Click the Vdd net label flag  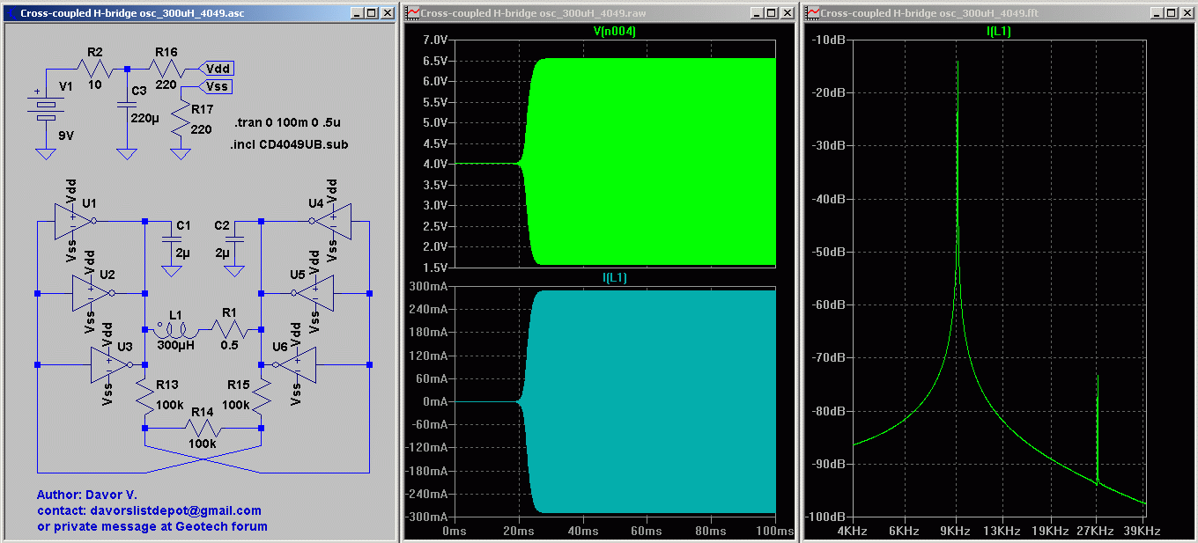pyautogui.click(x=218, y=69)
